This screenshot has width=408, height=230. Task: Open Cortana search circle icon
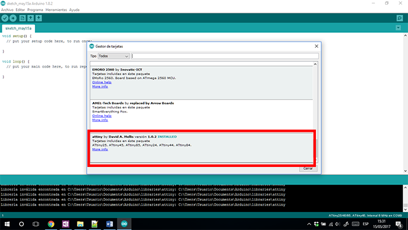point(22,224)
